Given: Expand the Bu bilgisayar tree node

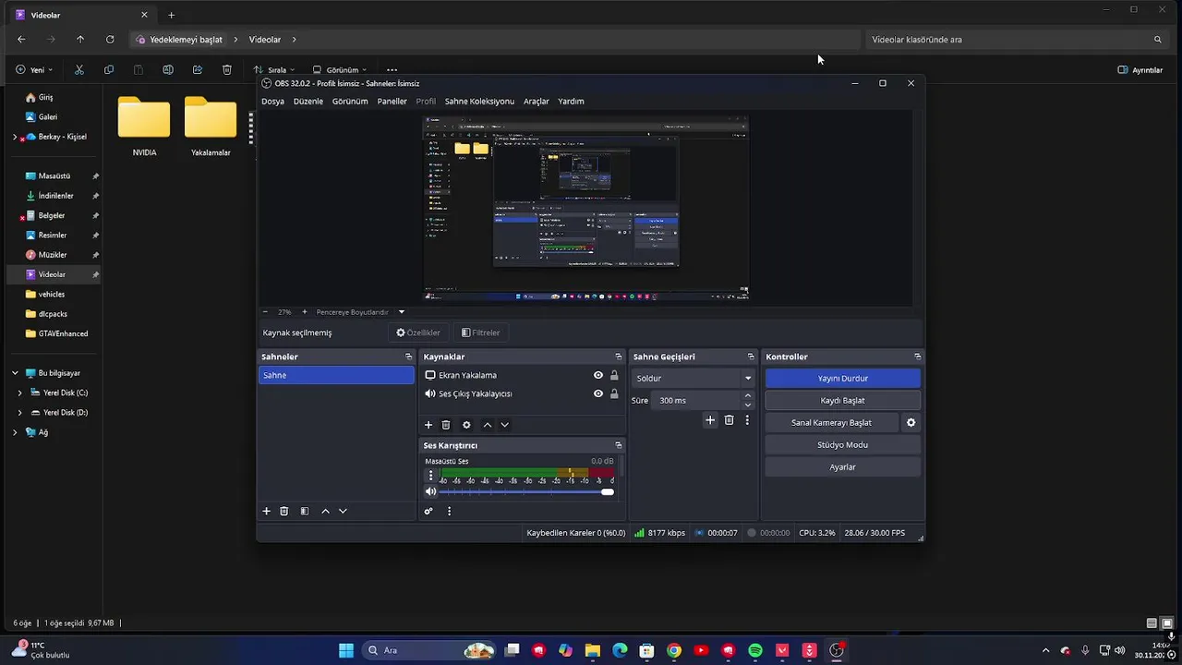Looking at the screenshot, I should point(15,373).
